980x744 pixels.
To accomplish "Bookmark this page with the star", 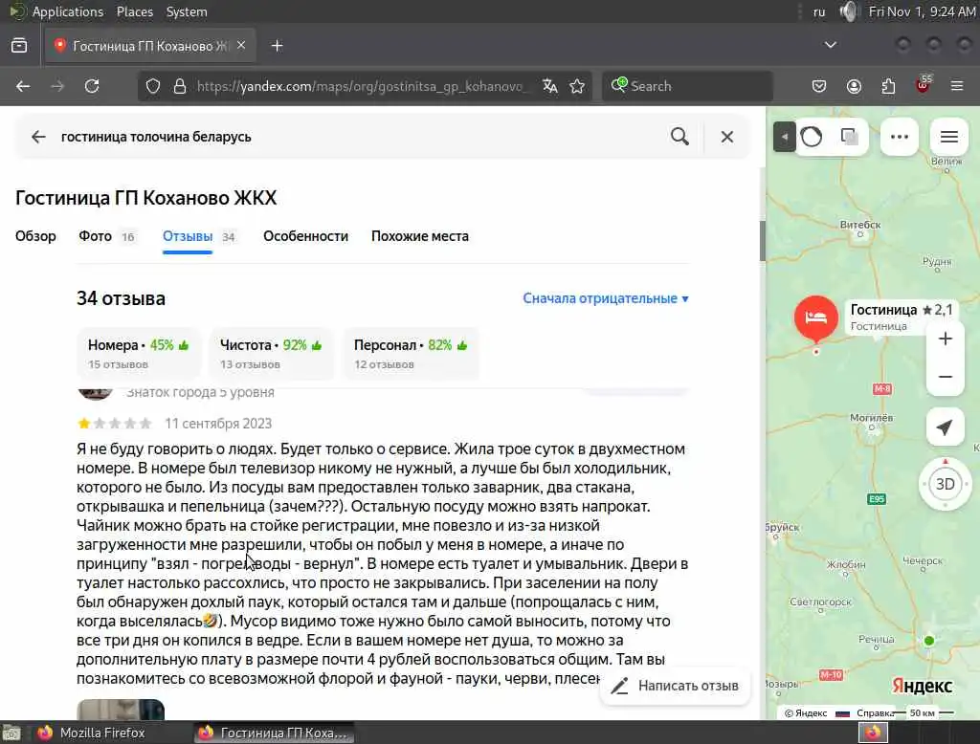I will point(577,86).
